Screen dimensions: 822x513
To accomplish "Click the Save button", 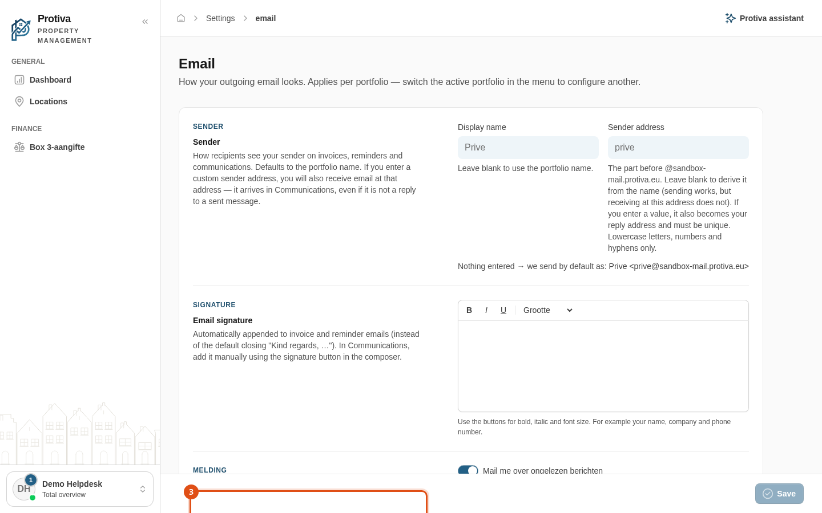I will [x=779, y=494].
